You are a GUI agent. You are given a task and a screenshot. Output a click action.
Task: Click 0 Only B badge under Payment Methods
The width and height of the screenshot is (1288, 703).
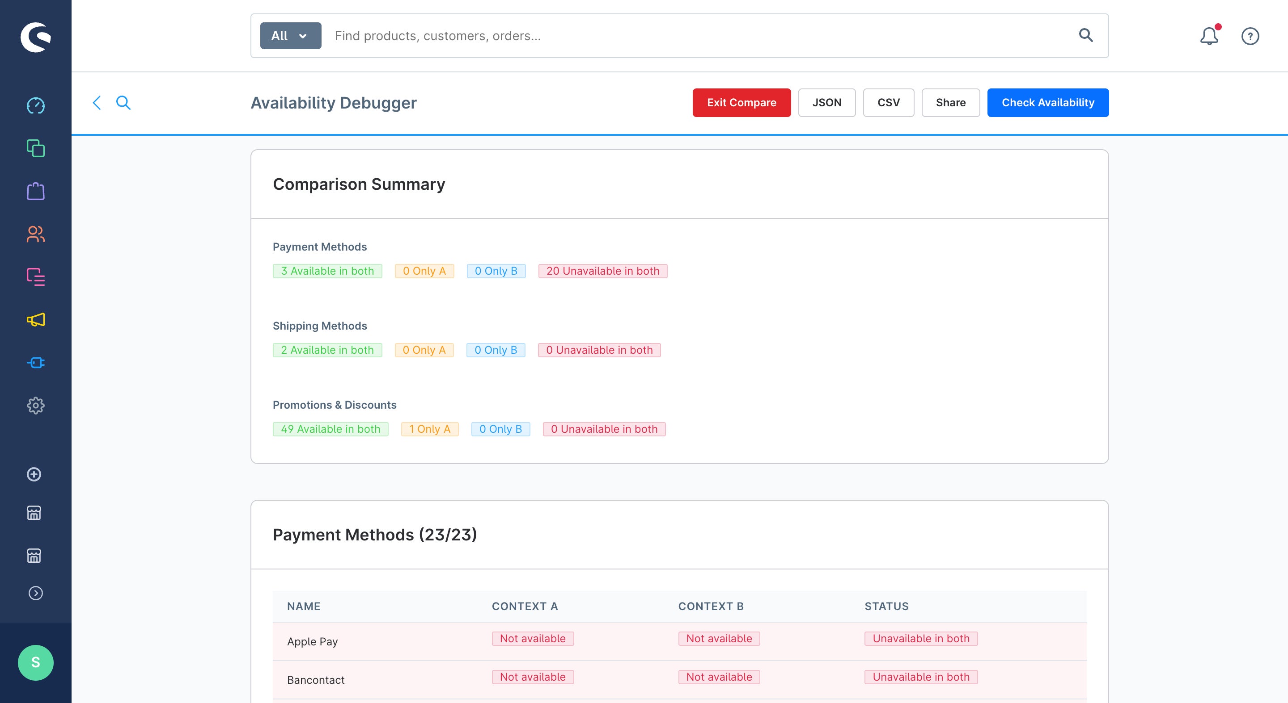[x=496, y=271]
